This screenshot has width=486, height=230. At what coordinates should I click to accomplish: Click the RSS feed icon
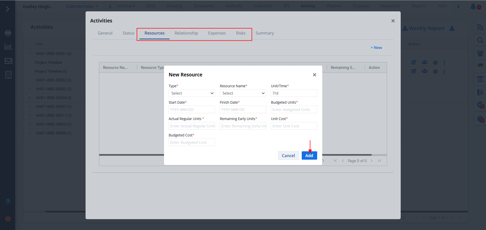(x=480, y=27)
